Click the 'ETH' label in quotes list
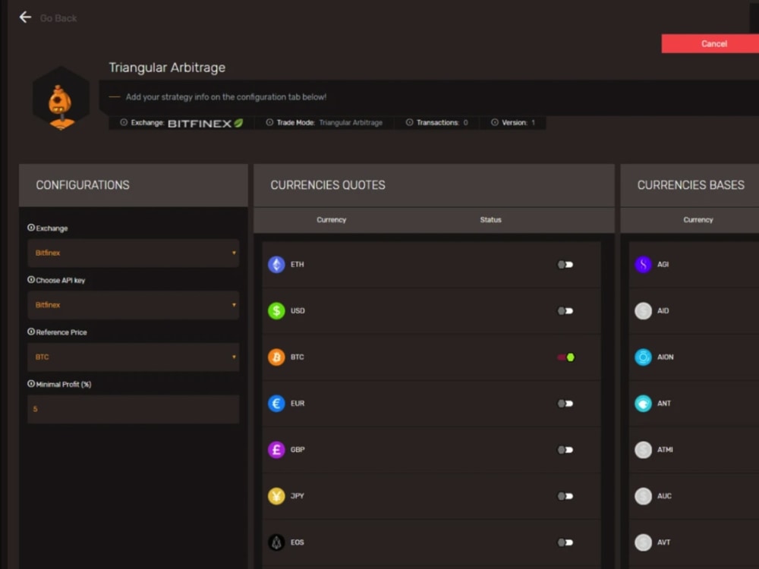Image resolution: width=759 pixels, height=569 pixels. (298, 265)
